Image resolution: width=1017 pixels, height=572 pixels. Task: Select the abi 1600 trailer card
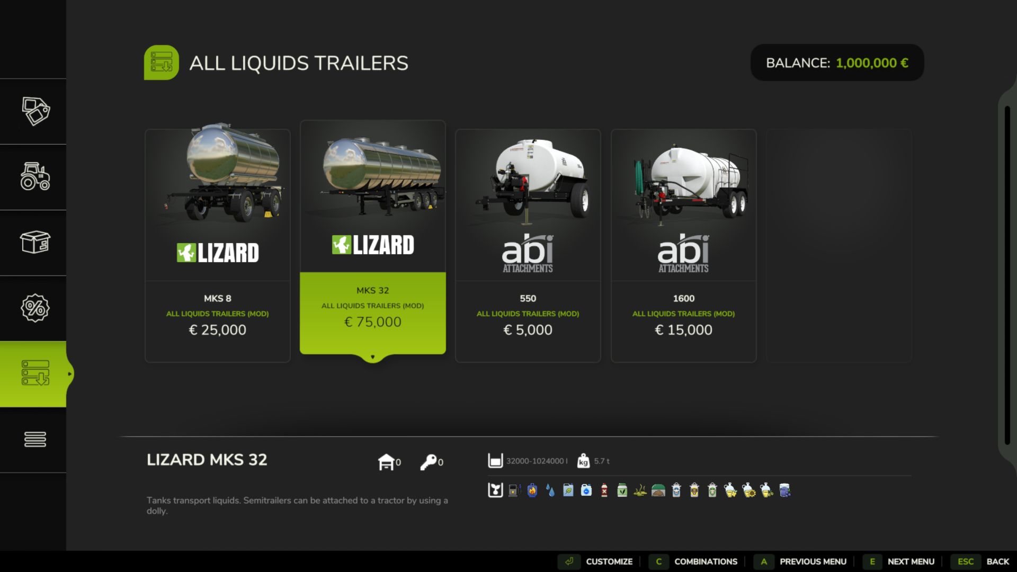tap(684, 246)
